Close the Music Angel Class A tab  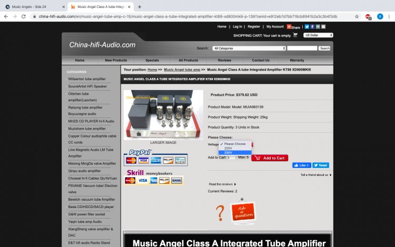(129, 7)
